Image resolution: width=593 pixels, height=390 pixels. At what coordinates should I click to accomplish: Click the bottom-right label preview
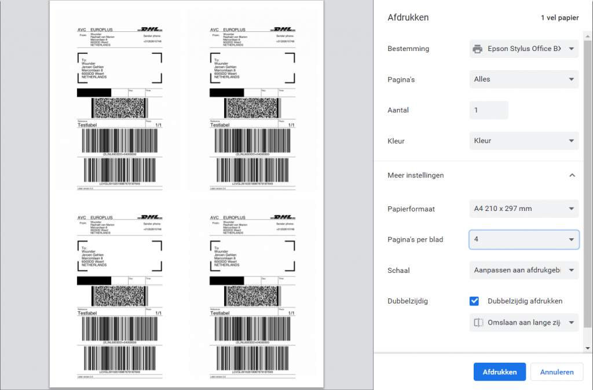click(x=252, y=297)
